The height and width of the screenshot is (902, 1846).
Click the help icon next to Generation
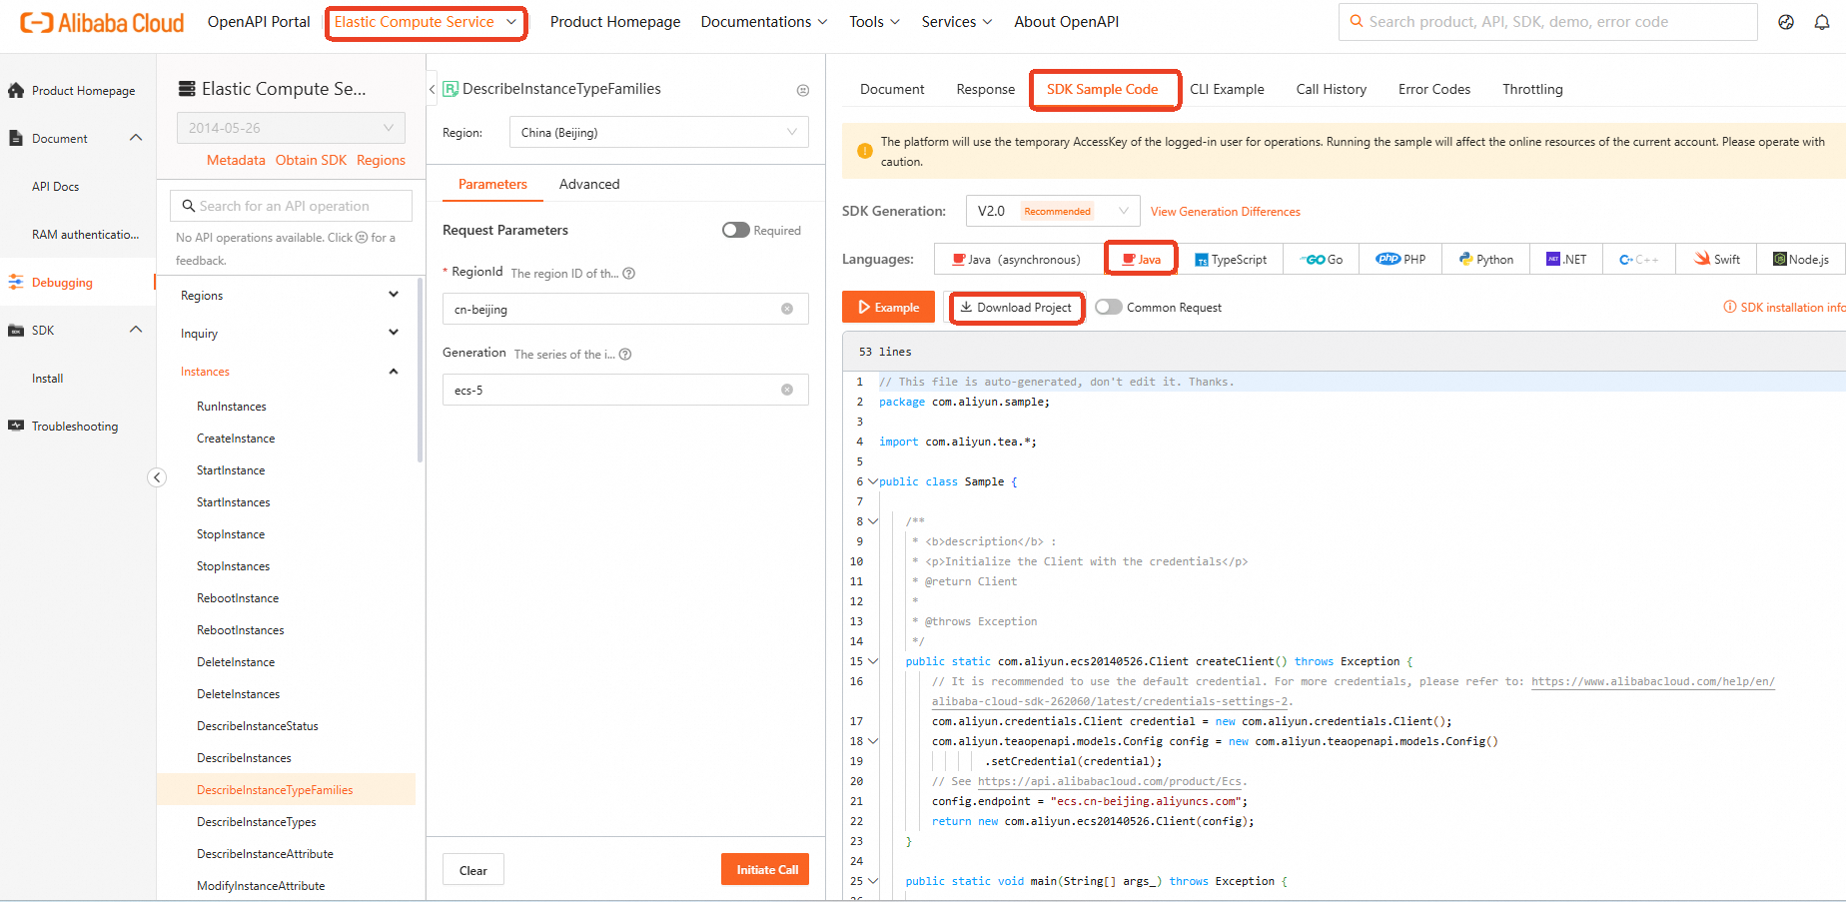tap(625, 355)
